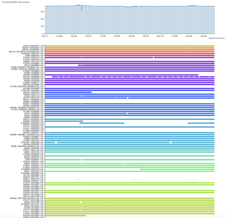Click probe label '#24671 | AS21379 | UA'

coord(33,179)
